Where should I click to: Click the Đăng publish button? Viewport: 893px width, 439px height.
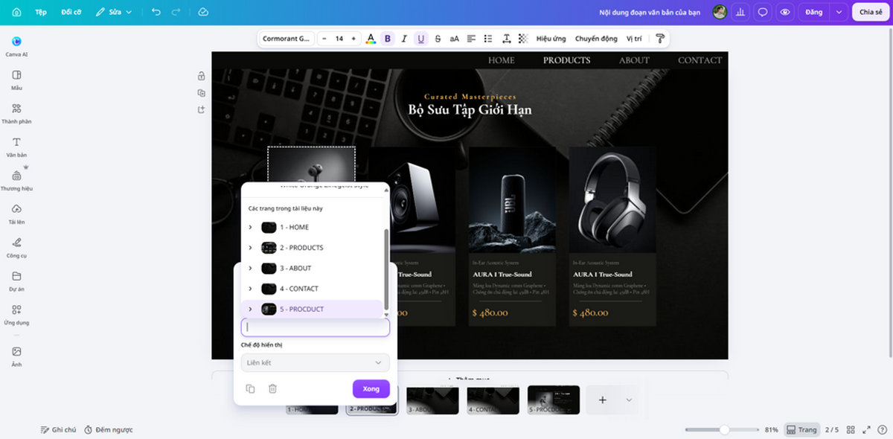point(813,12)
